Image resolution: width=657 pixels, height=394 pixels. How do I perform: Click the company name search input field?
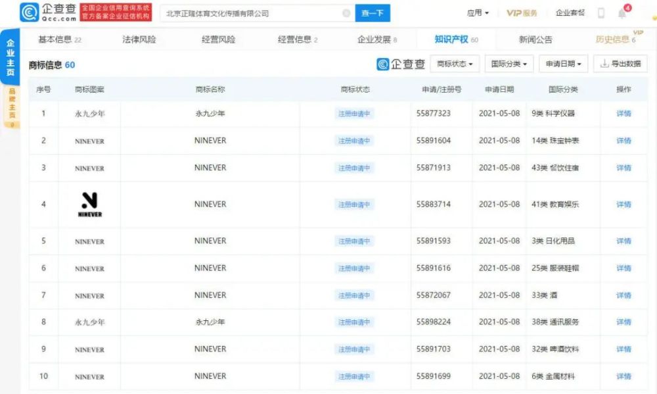(250, 13)
